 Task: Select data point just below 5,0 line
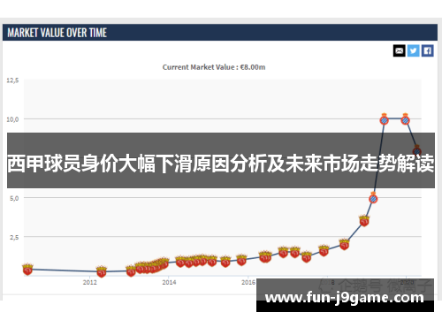tap(373, 199)
